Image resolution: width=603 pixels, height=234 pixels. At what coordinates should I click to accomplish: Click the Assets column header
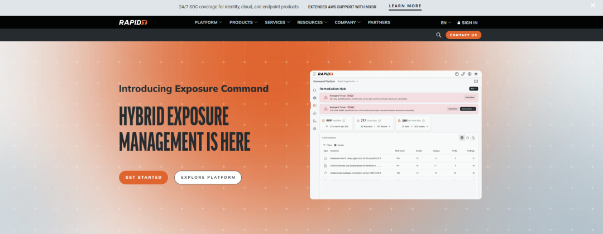419,151
